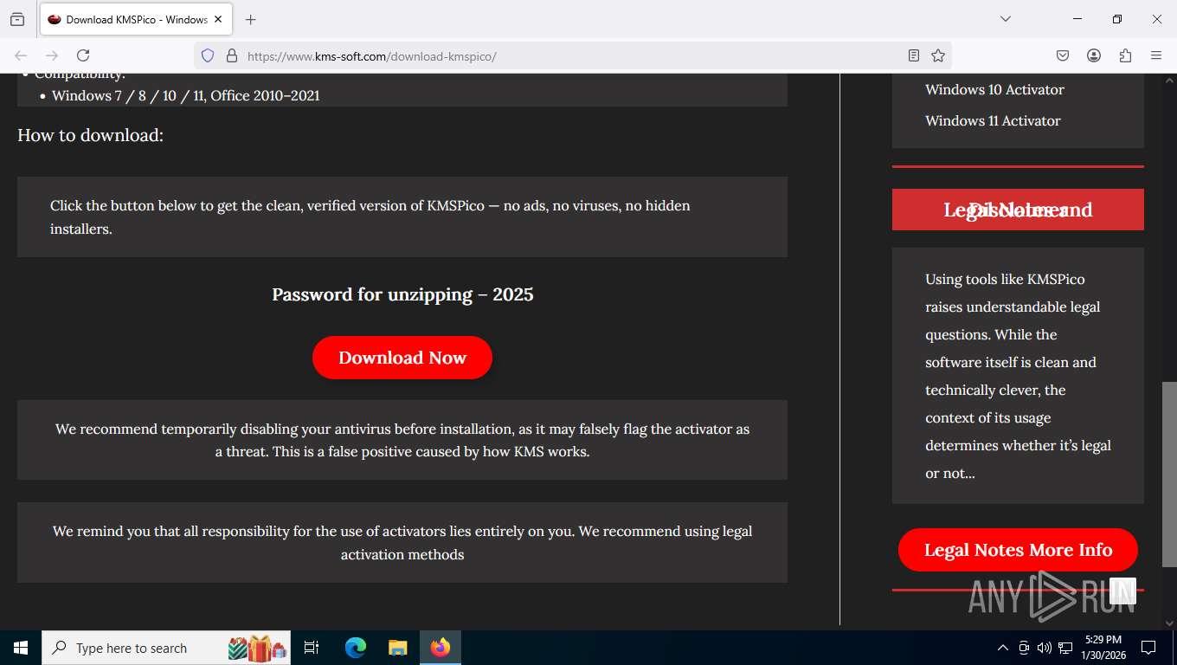Click the 'clean, verified version' instruction text

click(370, 216)
